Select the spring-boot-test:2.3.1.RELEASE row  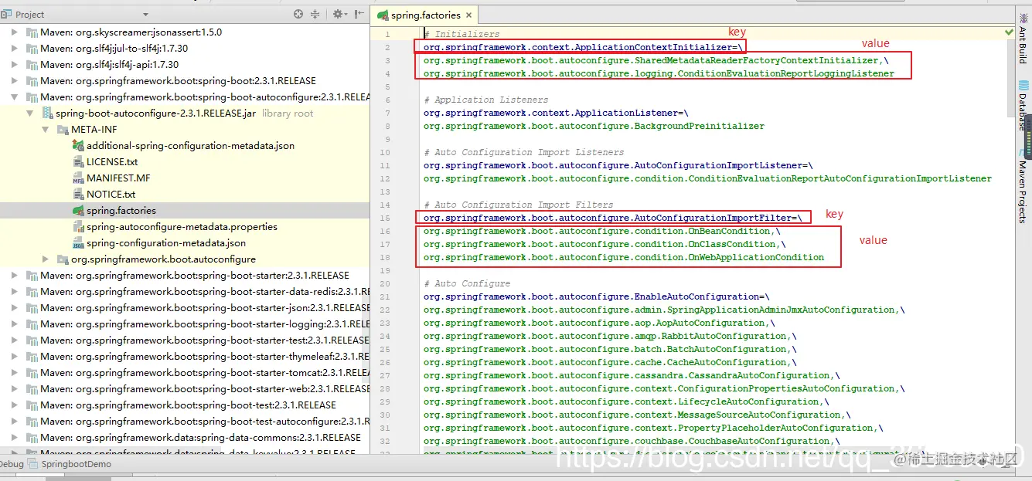coord(185,405)
